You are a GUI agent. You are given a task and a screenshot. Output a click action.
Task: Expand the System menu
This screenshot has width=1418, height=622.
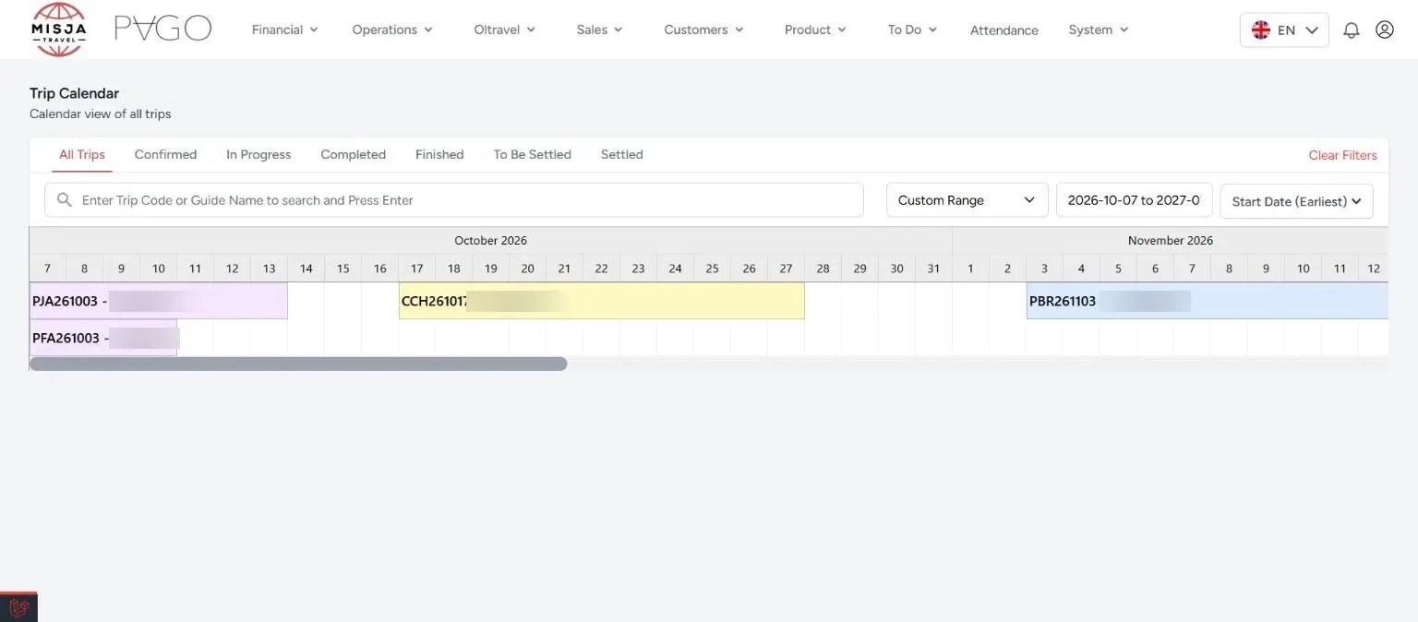pos(1099,30)
